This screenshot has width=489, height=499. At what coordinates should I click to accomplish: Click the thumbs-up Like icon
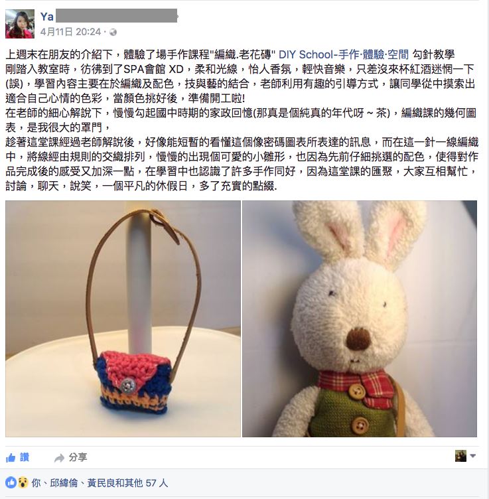11,458
